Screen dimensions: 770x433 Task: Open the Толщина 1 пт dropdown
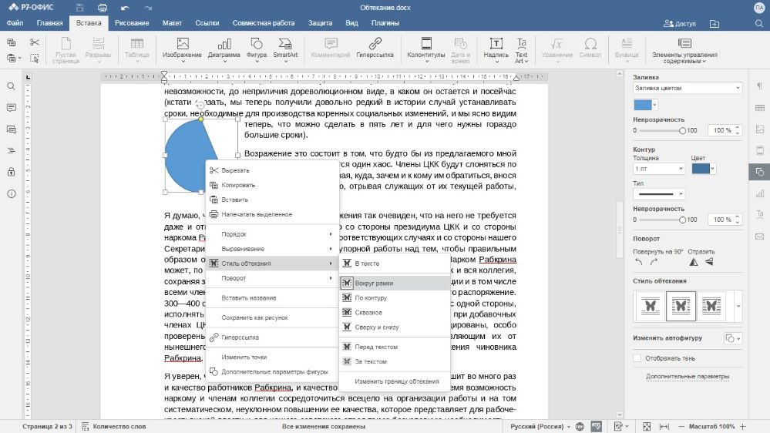click(x=658, y=168)
